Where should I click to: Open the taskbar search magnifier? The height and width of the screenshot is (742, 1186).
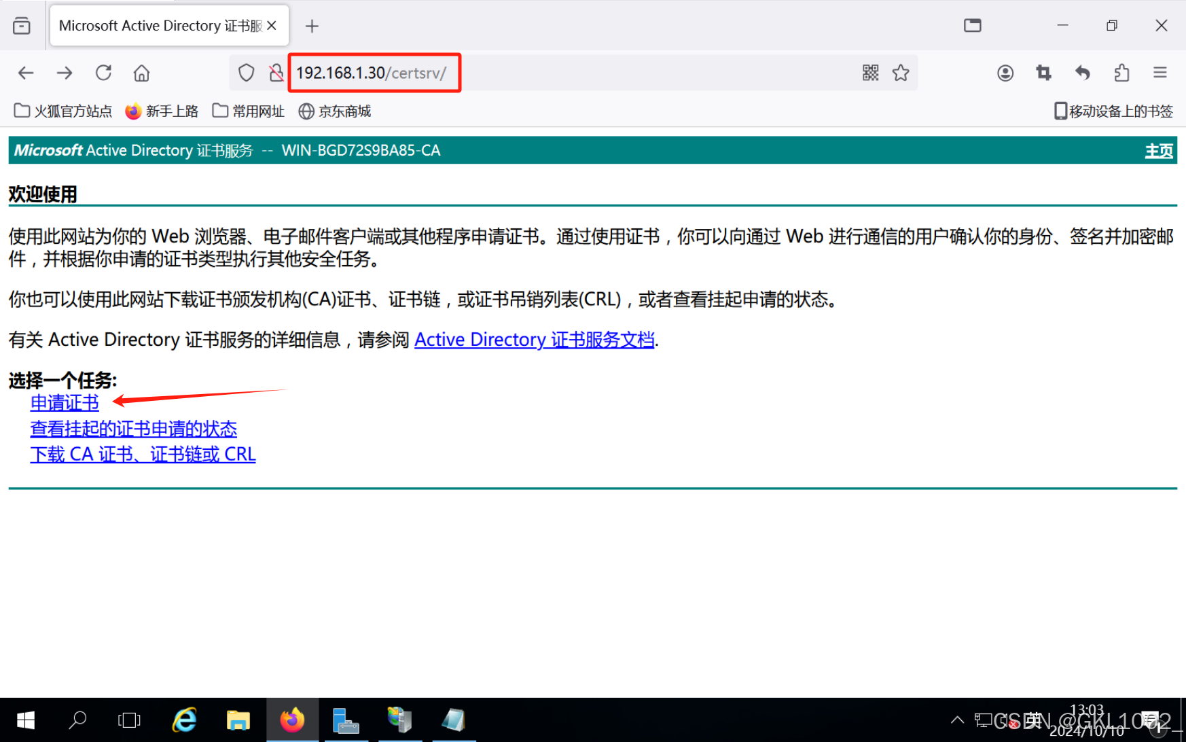coord(77,720)
